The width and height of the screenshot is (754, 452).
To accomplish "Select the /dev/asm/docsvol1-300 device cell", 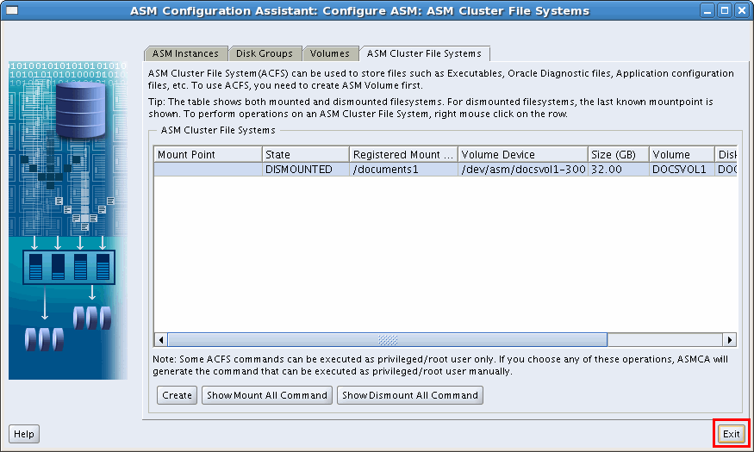I will 523,169.
